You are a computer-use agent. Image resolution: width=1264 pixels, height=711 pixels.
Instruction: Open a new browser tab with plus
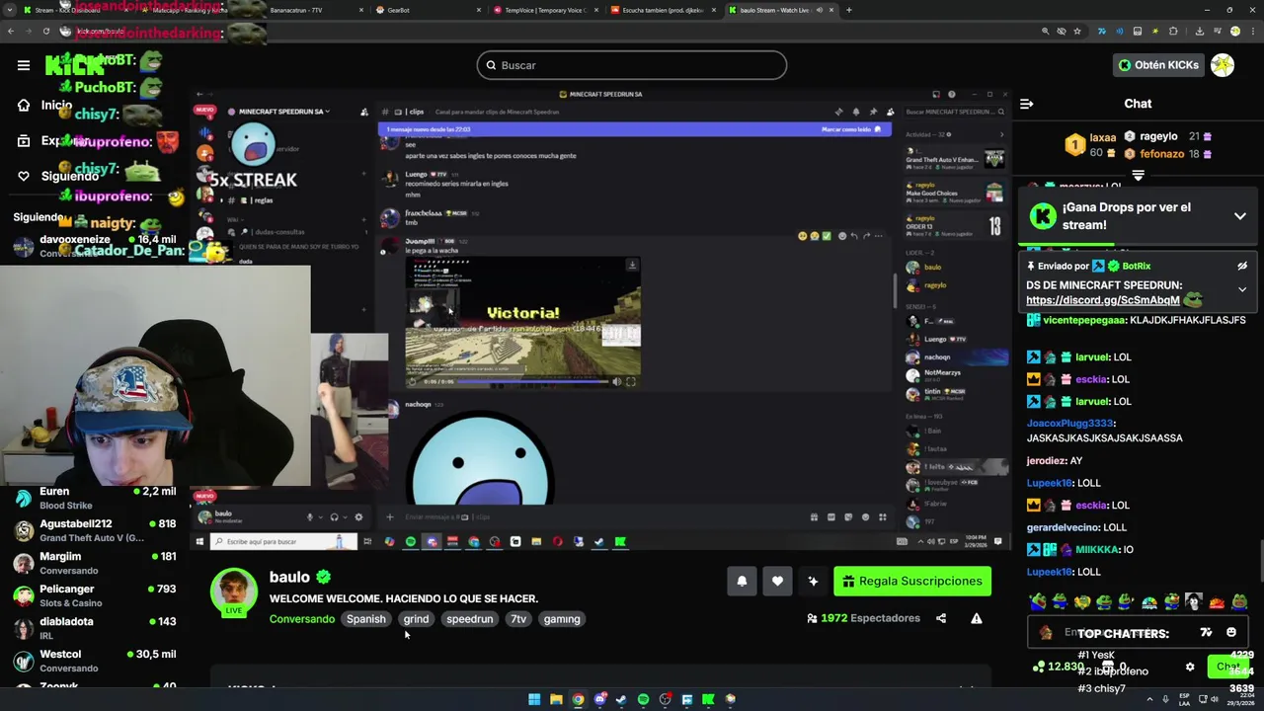(848, 10)
